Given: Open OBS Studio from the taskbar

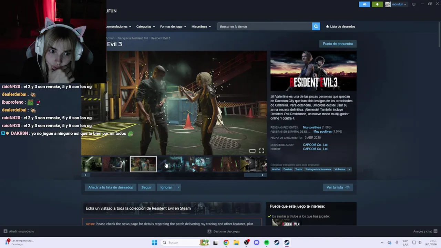Looking at the screenshot, I should [x=246, y=242].
